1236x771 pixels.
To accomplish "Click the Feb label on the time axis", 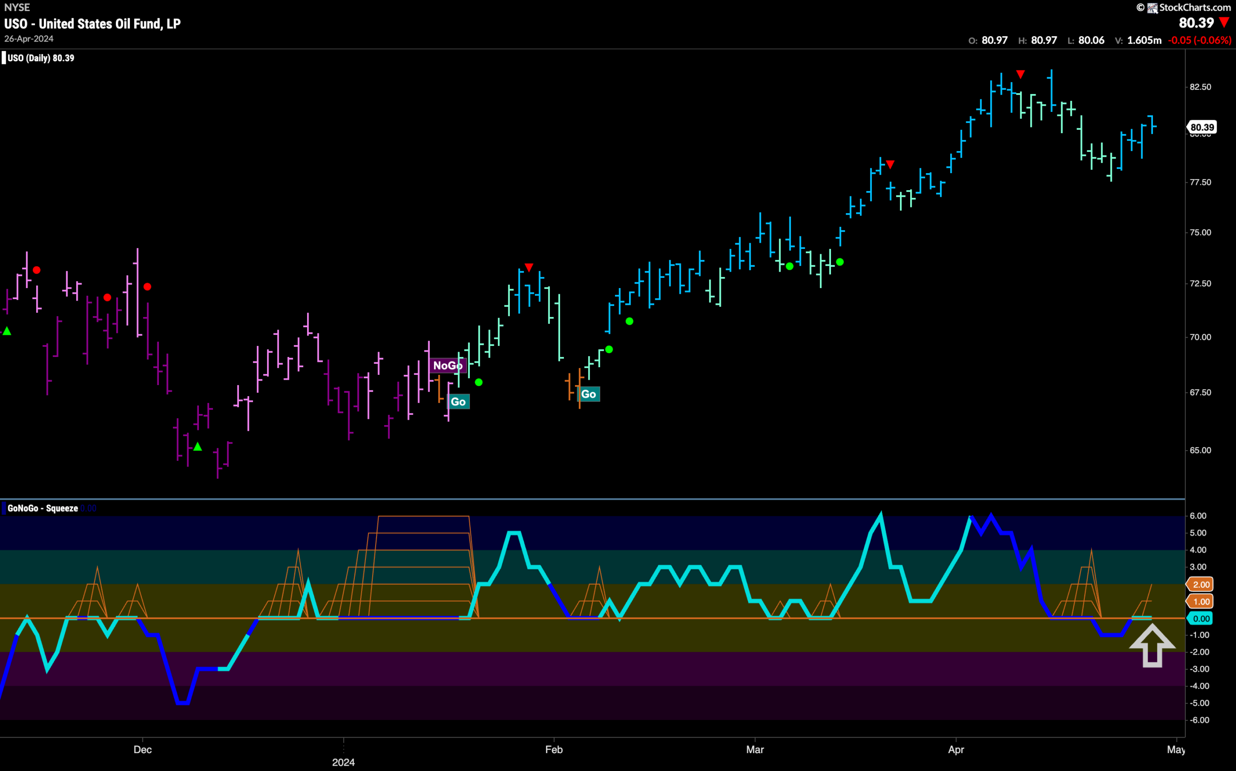I will (553, 750).
